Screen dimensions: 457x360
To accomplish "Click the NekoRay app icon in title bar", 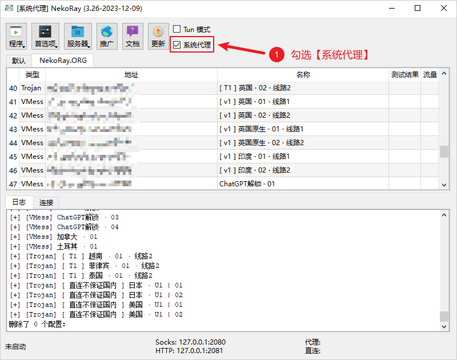I will tap(9, 9).
